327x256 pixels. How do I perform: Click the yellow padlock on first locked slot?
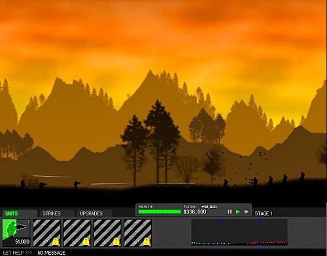56,242
